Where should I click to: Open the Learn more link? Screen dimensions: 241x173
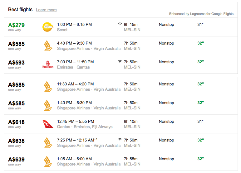pyautogui.click(x=46, y=10)
